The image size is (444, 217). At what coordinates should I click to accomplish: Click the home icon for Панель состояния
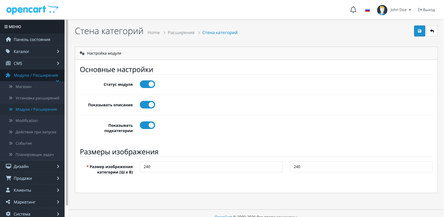[x=8, y=40]
